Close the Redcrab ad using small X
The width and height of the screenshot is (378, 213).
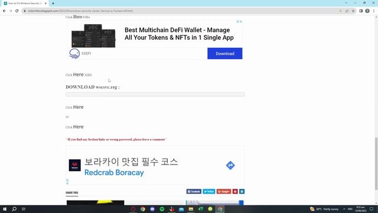(x=67, y=183)
